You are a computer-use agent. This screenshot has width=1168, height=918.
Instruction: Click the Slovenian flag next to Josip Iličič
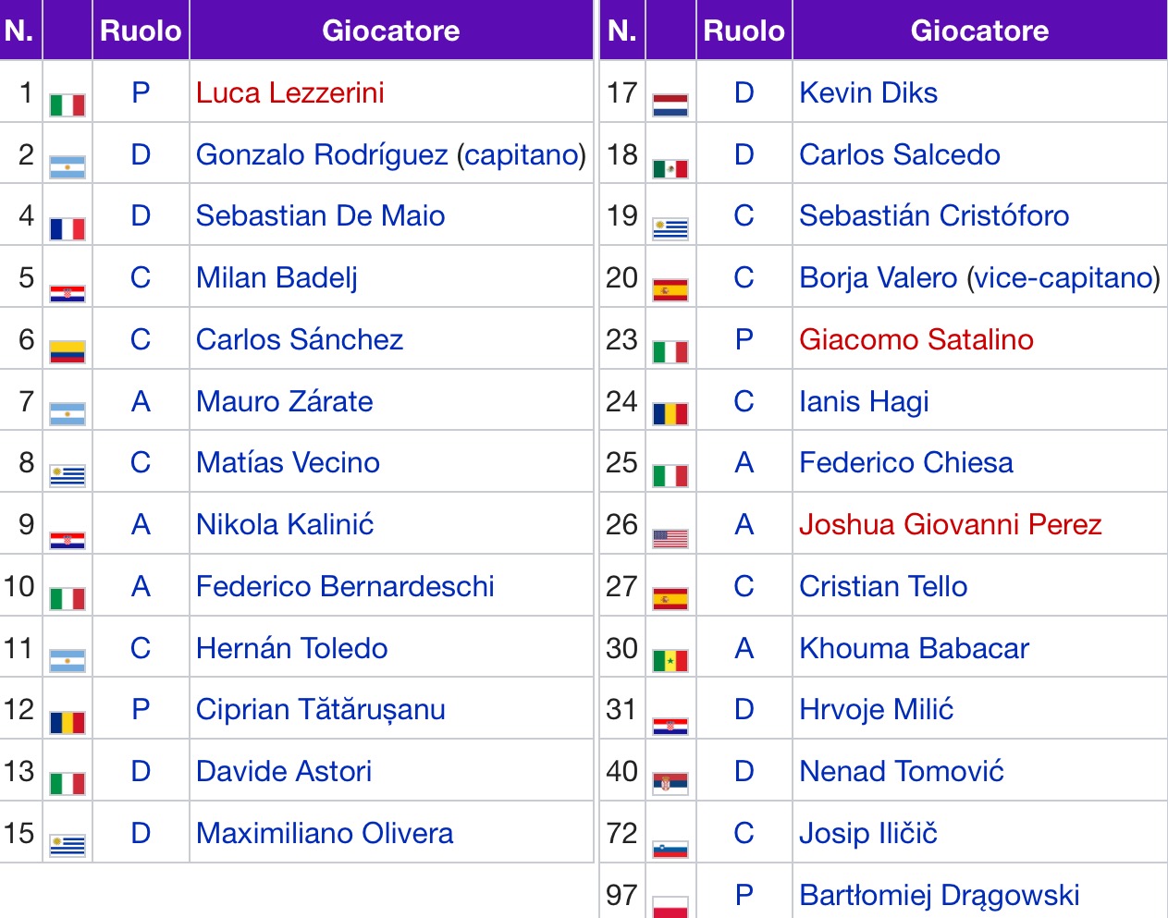[670, 848]
